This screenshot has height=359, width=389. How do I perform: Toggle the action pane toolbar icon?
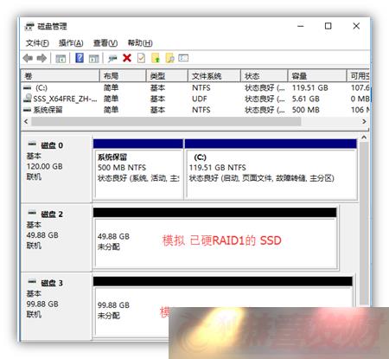(x=93, y=59)
